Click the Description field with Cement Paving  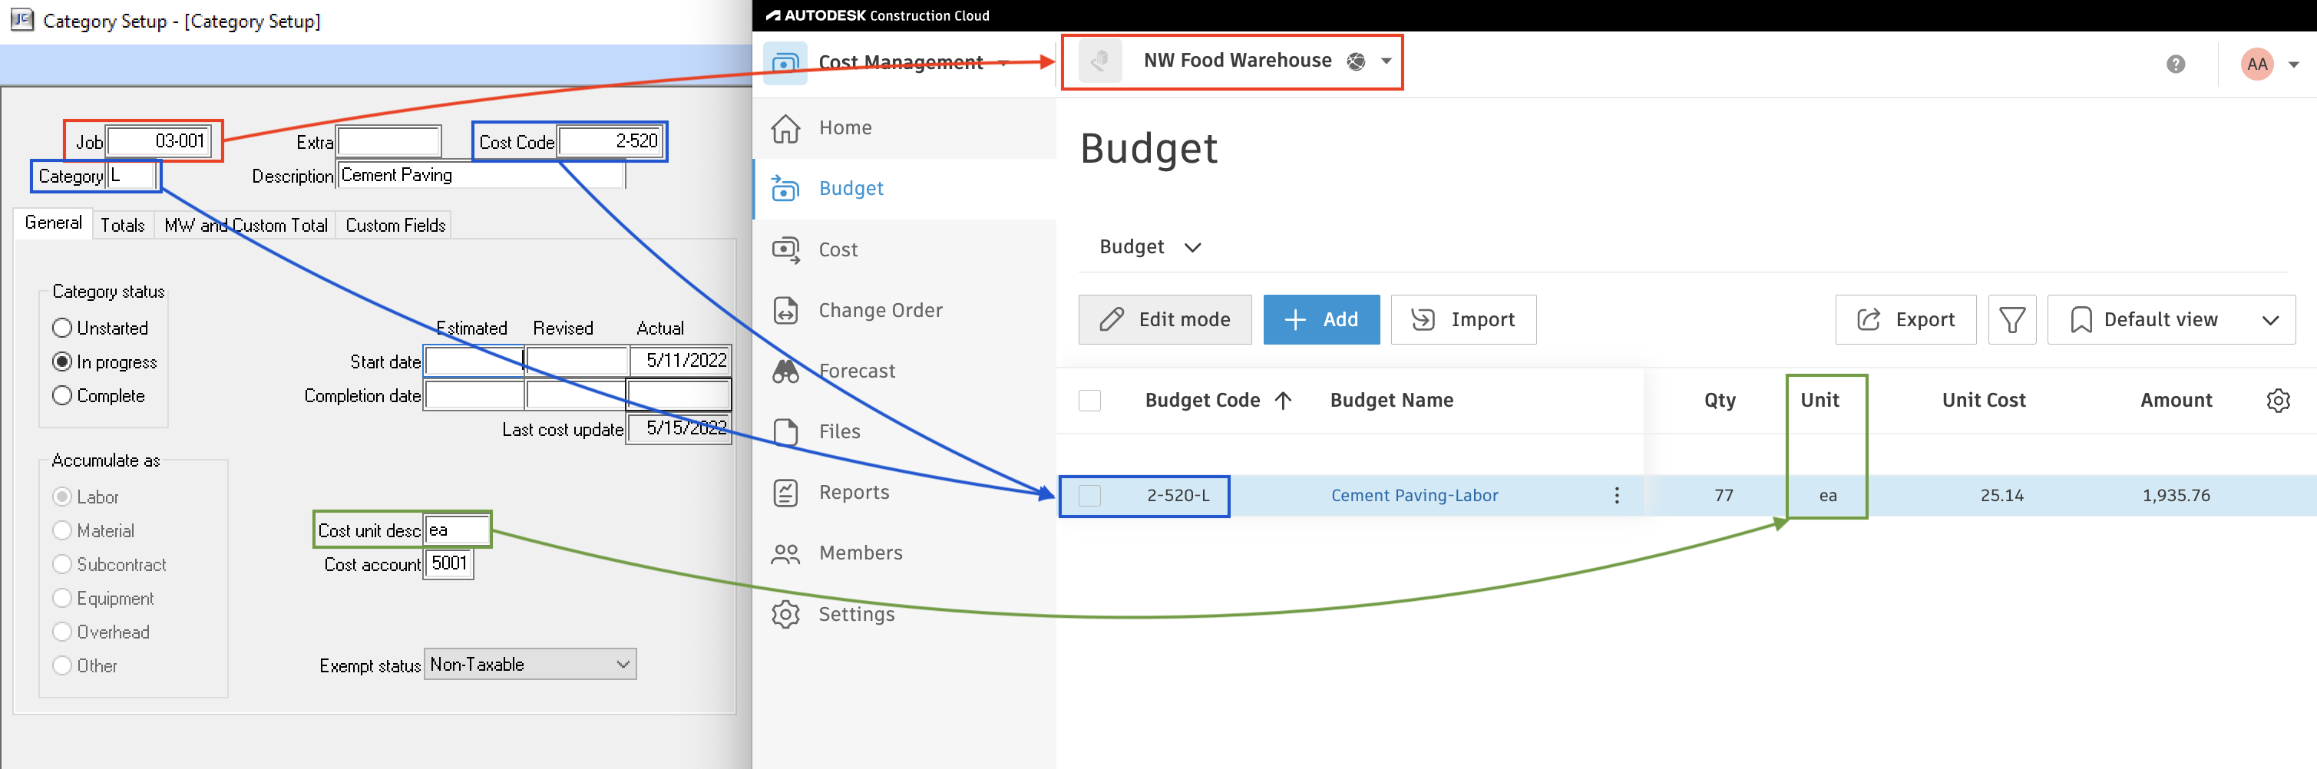coord(481,176)
